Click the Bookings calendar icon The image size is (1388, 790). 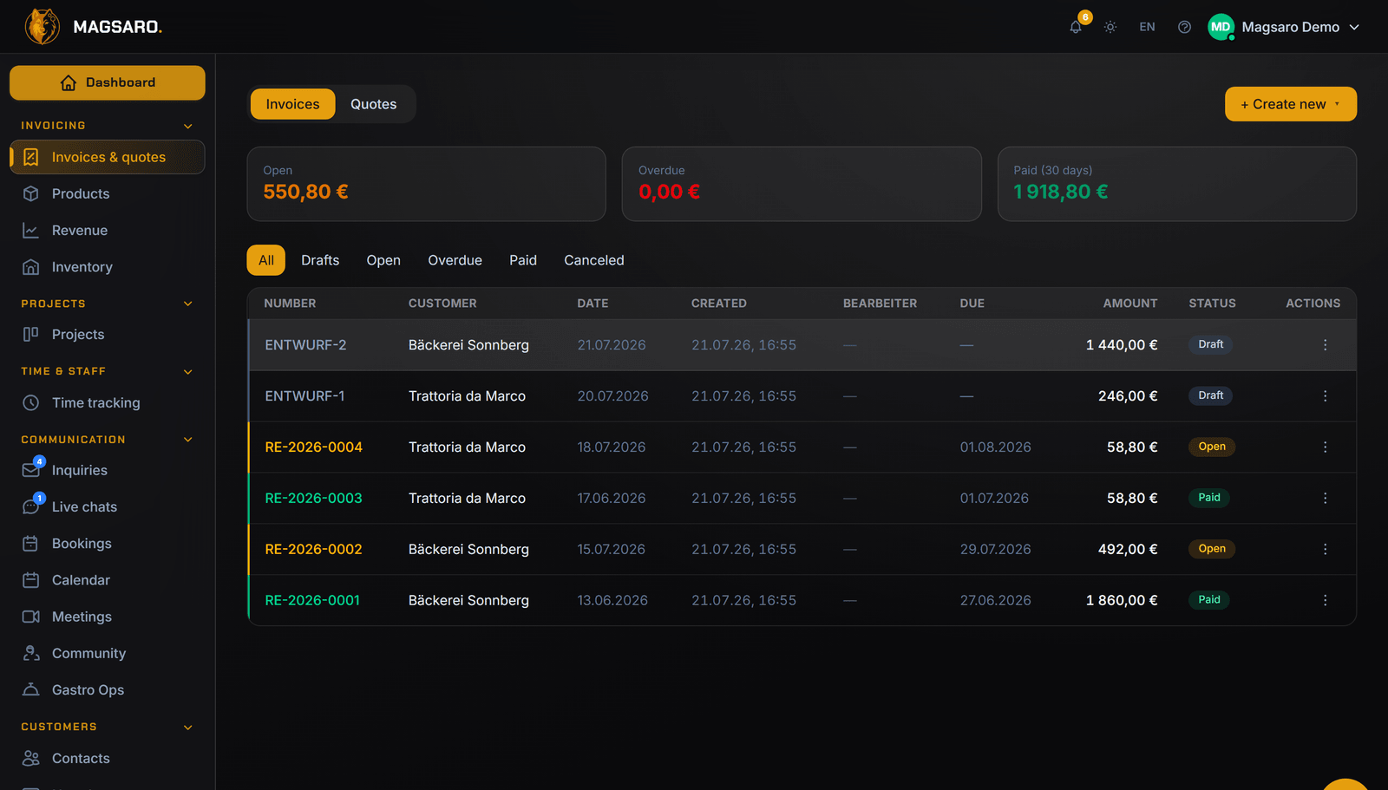click(x=31, y=544)
